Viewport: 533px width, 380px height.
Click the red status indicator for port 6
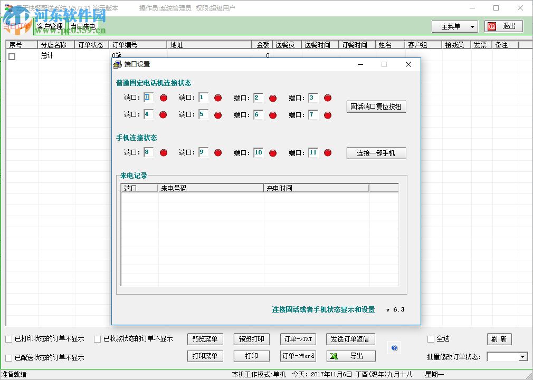click(x=273, y=115)
